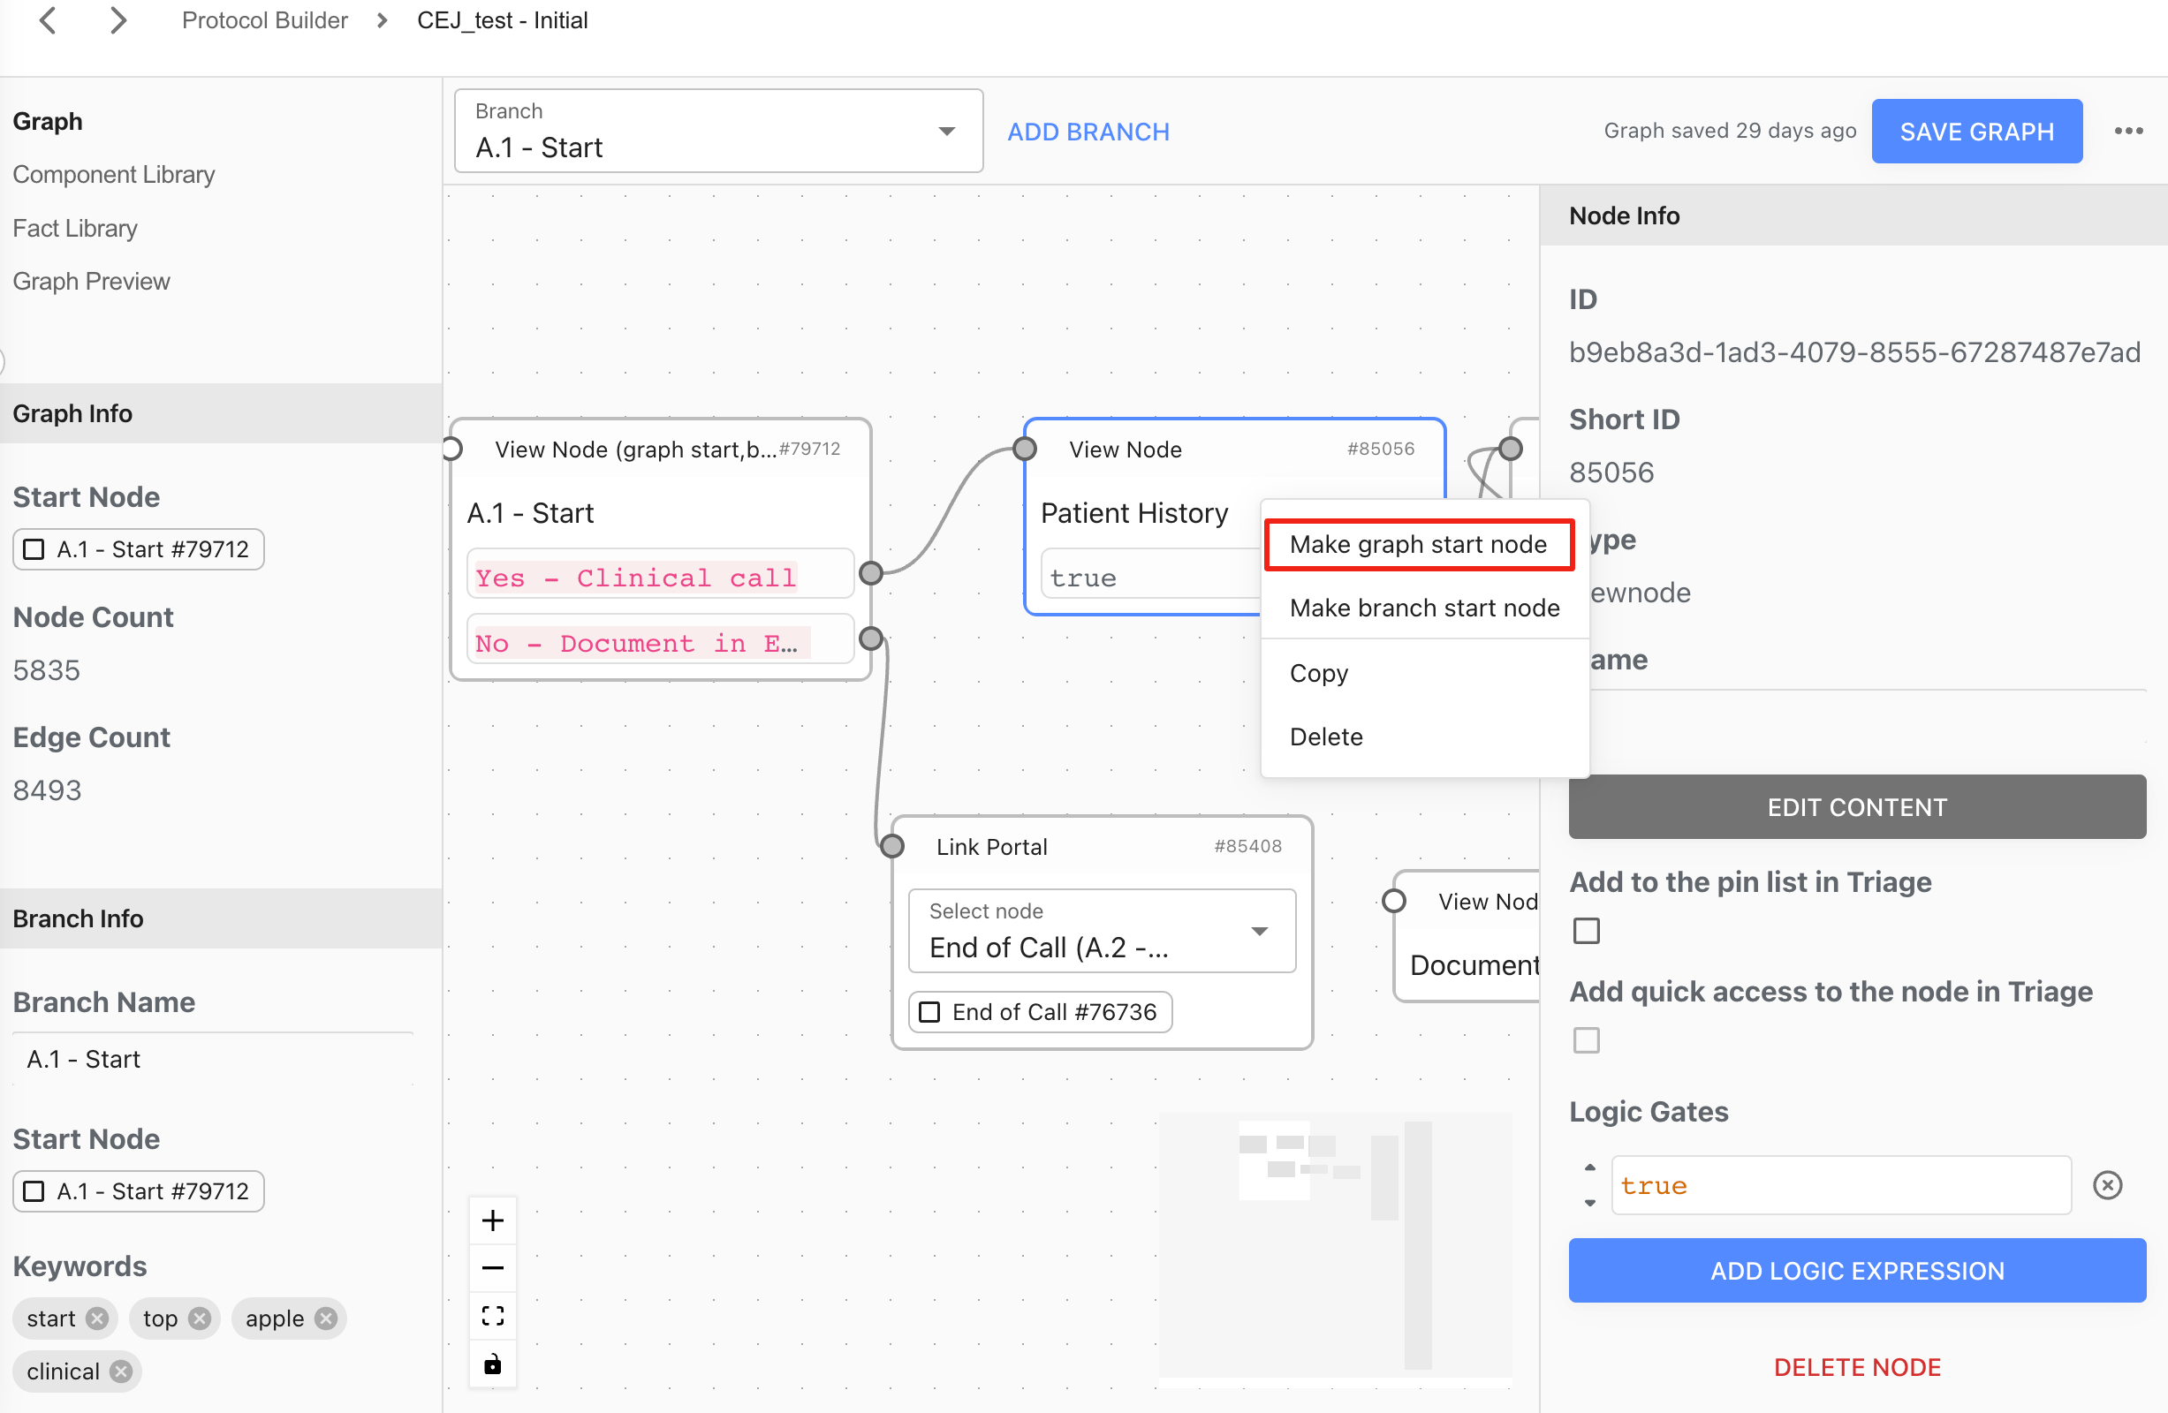2168x1413 pixels.
Task: Choose 'Make graph start node' menu item
Action: (x=1418, y=544)
